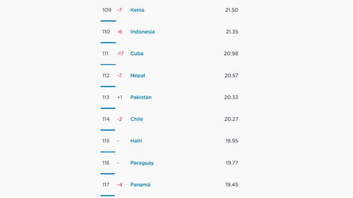Select the Nepal country link
The height and width of the screenshot is (198, 353).
[x=138, y=75]
